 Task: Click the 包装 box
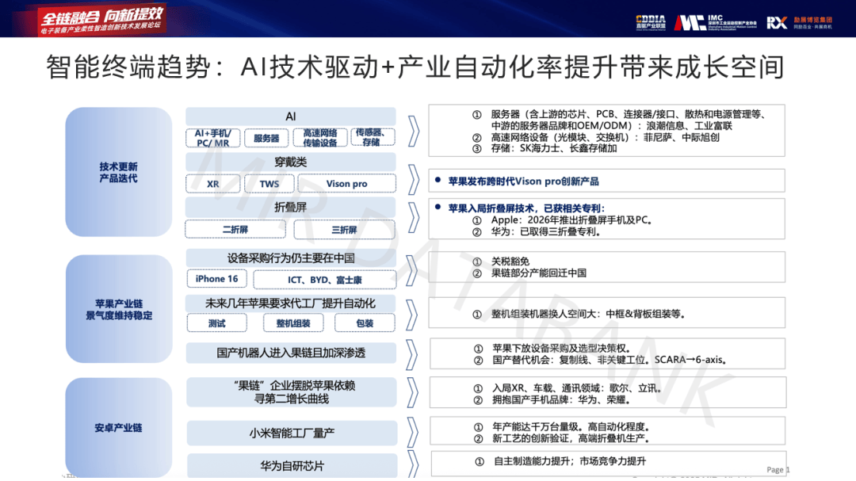(x=365, y=323)
